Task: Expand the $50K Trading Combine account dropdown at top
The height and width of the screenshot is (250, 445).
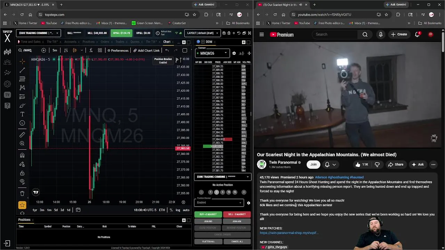Action: [x=38, y=33]
